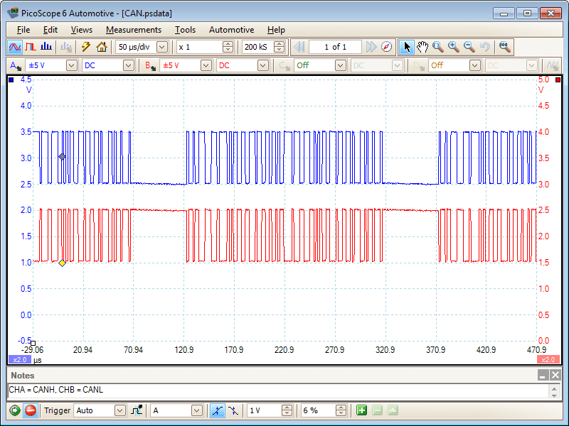Click the stop capture red button
569x426 pixels.
pos(31,410)
